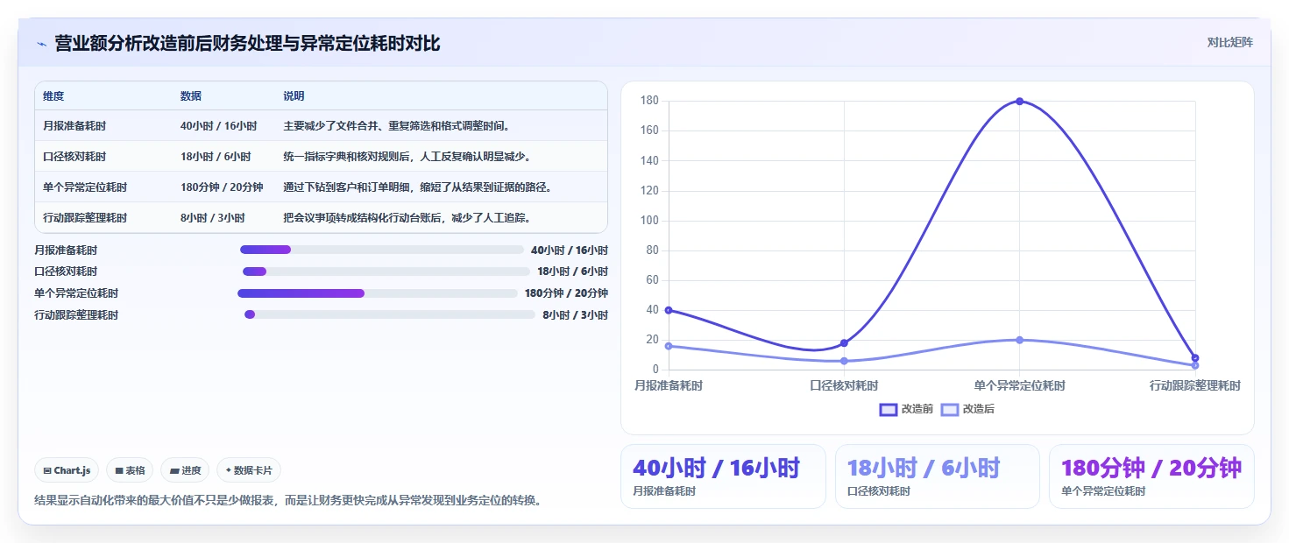
Task: Click the 180分钟 / 20分钟 table data cell
Action: point(222,187)
